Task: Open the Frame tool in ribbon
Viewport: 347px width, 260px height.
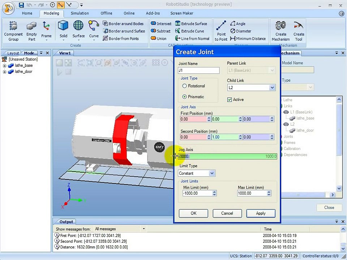Action: 46,31
